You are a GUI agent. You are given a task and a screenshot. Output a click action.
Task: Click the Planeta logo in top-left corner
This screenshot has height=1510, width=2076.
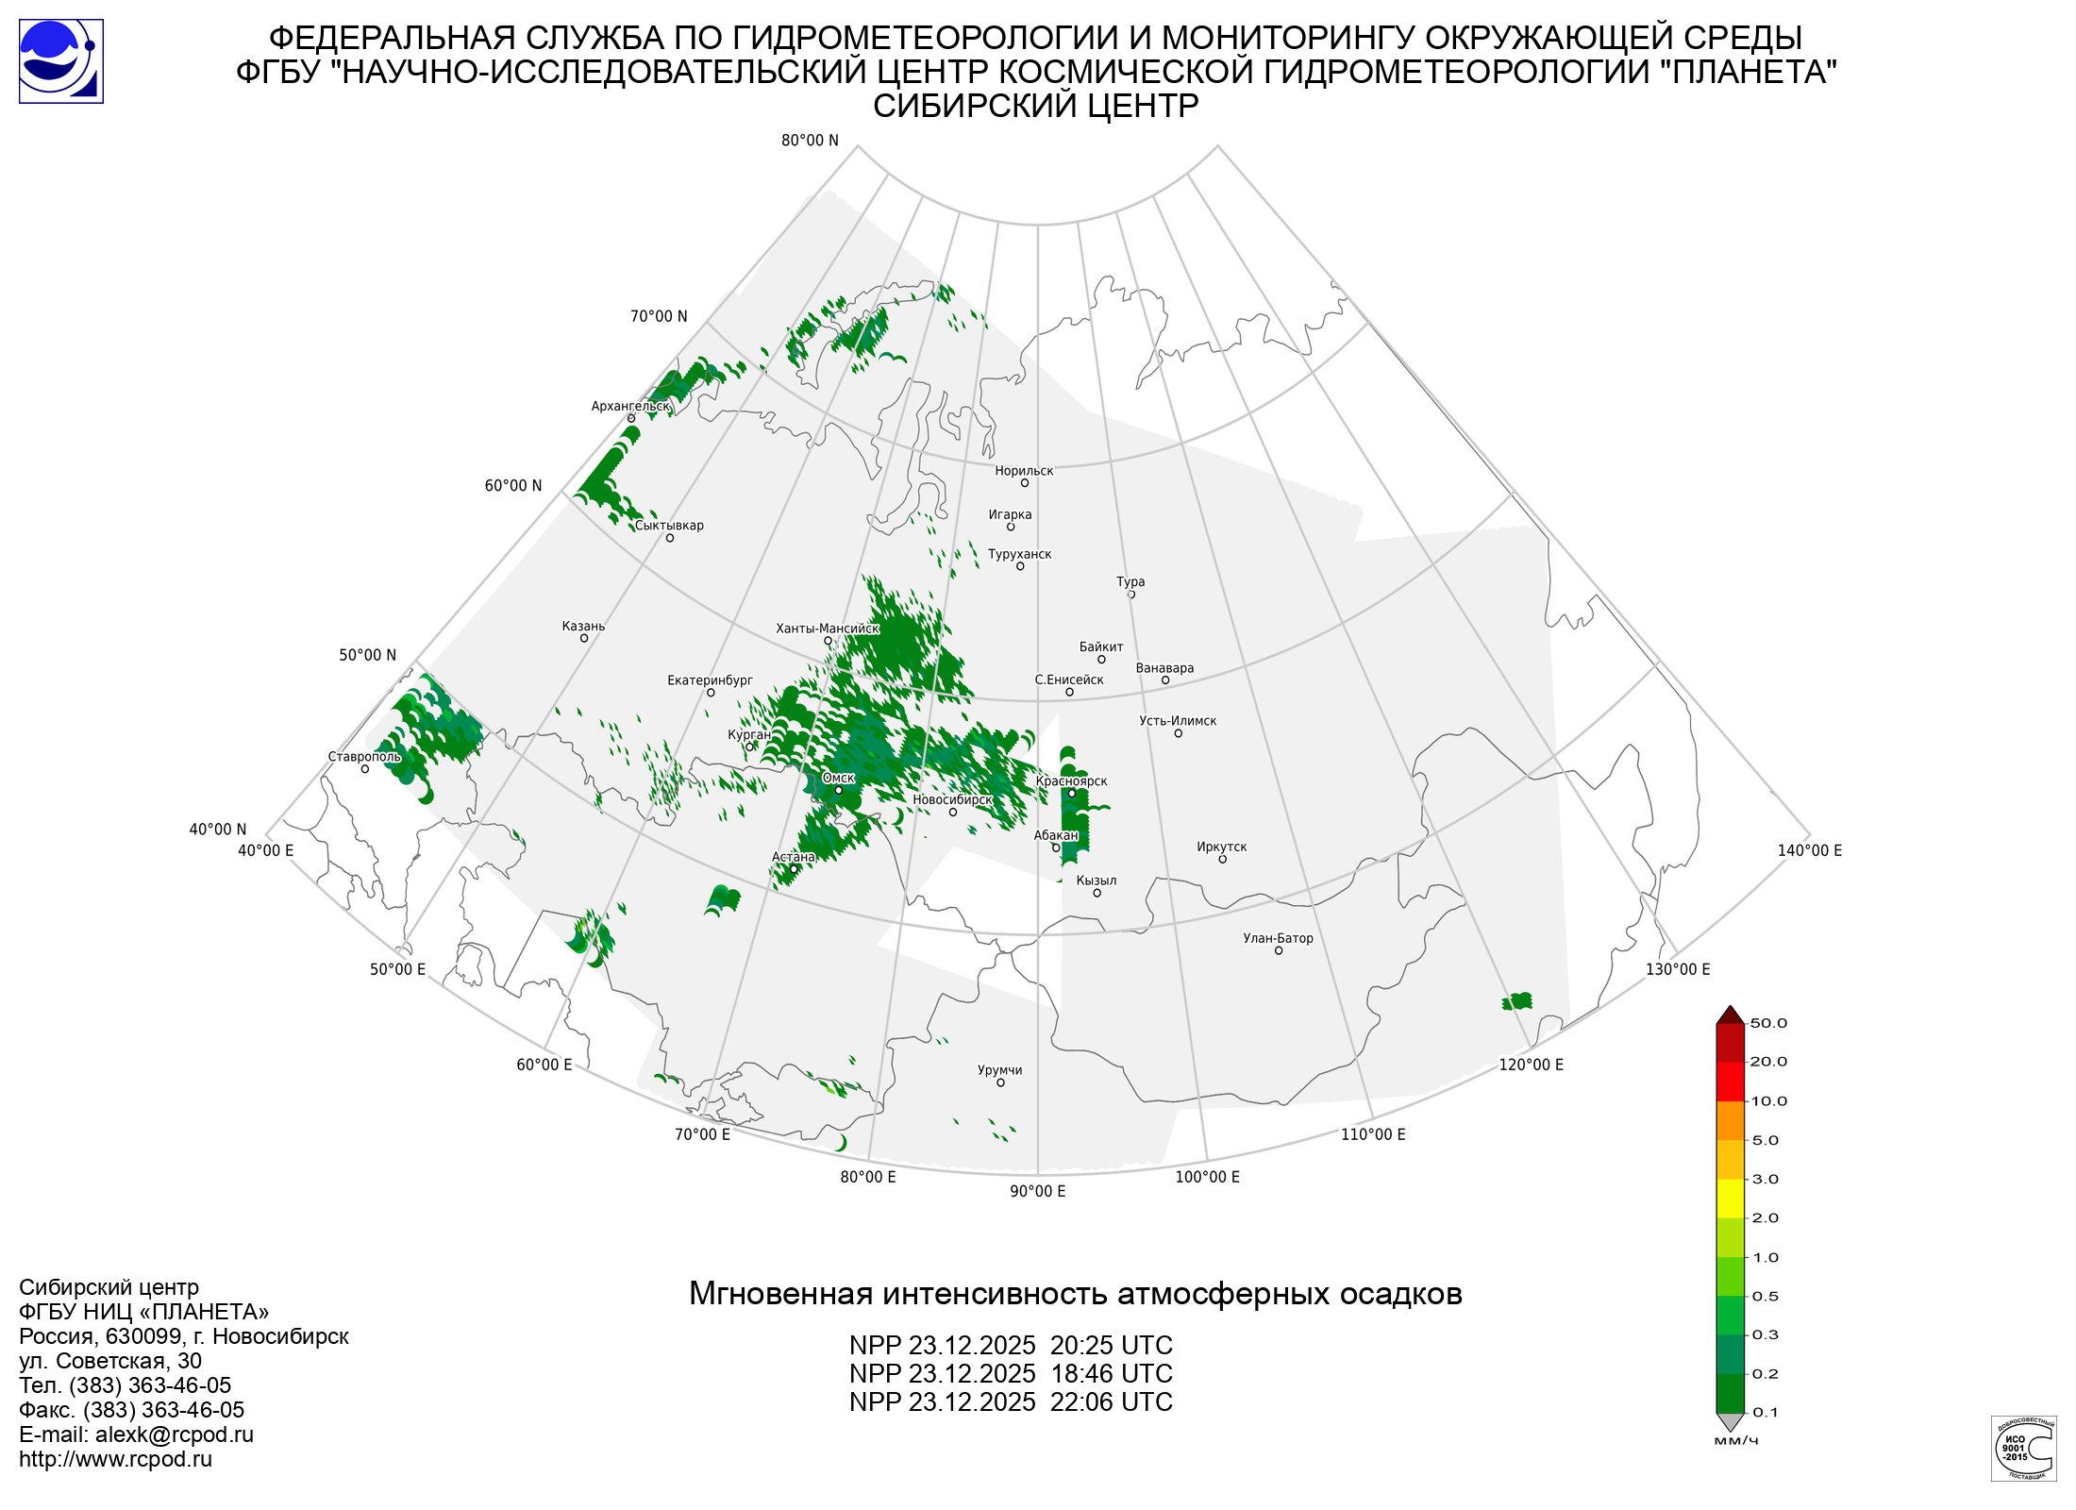coord(61,61)
